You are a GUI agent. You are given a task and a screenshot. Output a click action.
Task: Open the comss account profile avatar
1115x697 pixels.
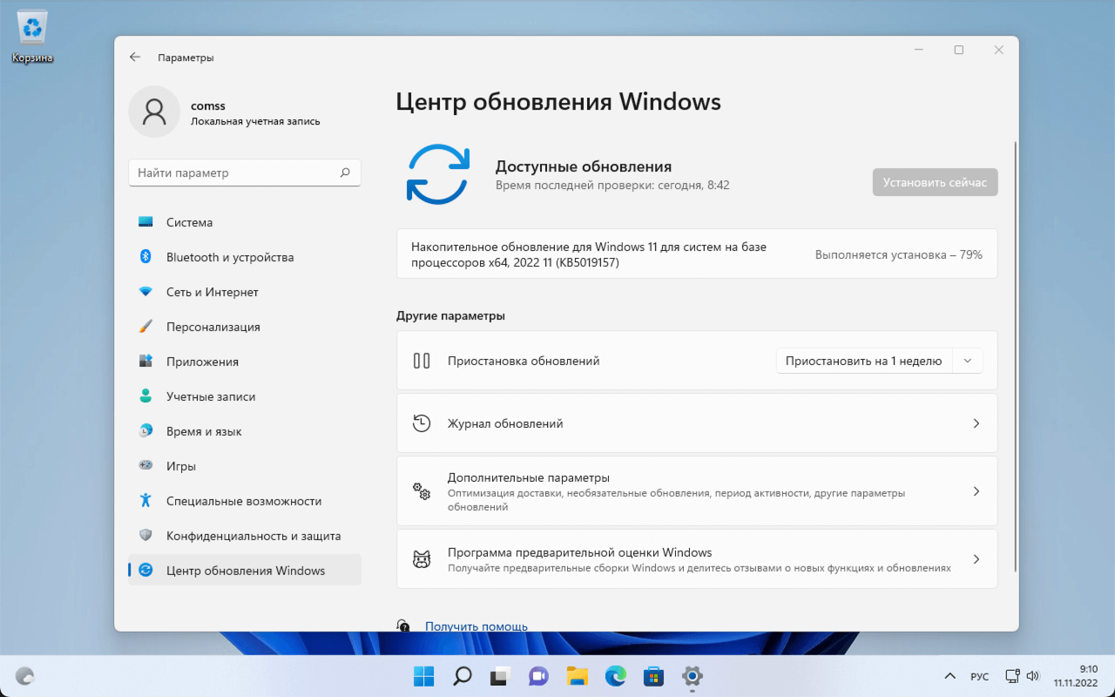pyautogui.click(x=154, y=112)
